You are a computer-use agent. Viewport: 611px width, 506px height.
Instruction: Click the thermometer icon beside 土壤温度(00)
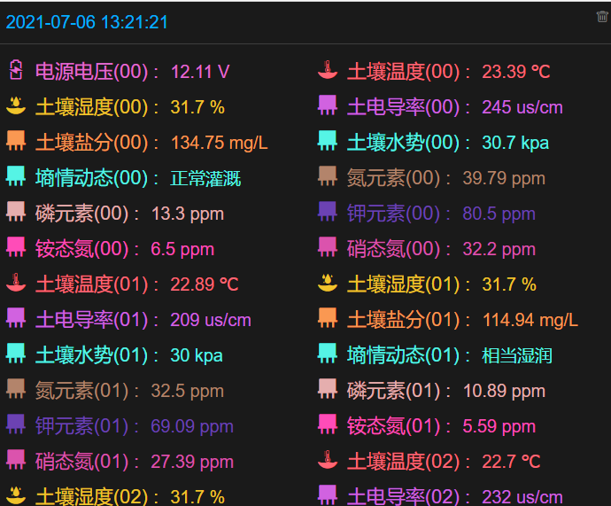pyautogui.click(x=328, y=71)
